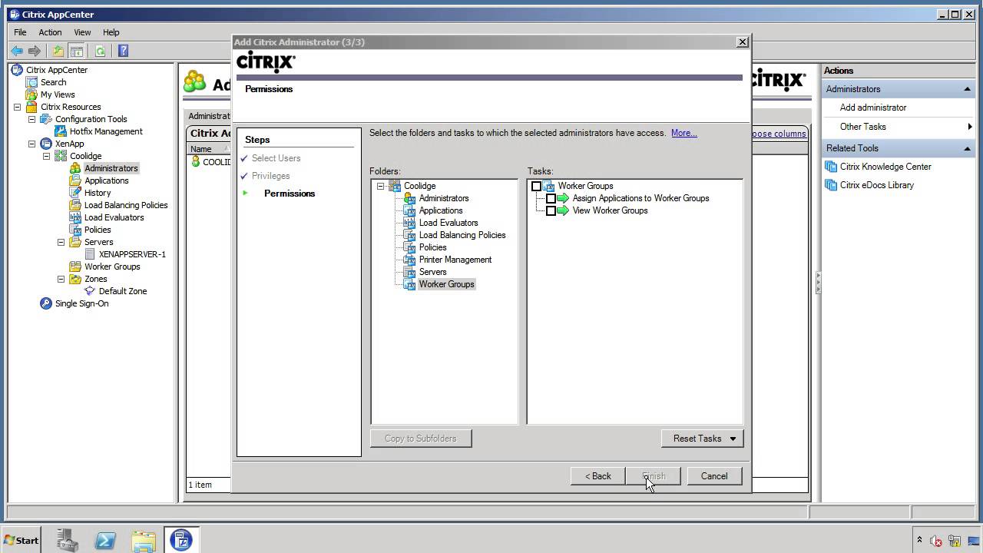Select Load Evaluators in wizard Folders

pyautogui.click(x=448, y=223)
